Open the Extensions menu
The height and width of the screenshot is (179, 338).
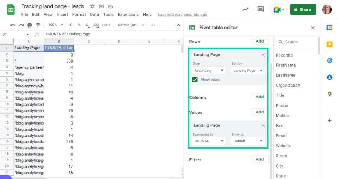[x=128, y=15]
